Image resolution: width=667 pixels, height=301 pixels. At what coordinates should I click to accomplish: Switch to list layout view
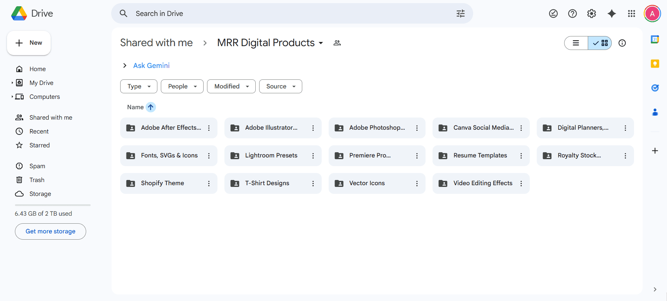click(x=576, y=43)
